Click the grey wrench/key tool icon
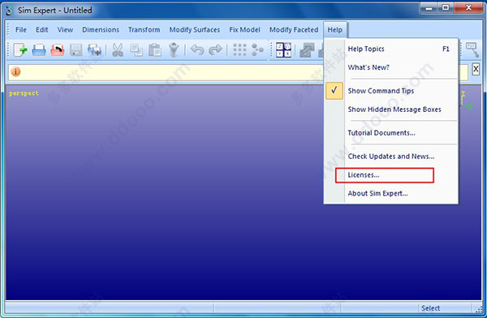Viewport: 487px width, 318px height. 174,49
